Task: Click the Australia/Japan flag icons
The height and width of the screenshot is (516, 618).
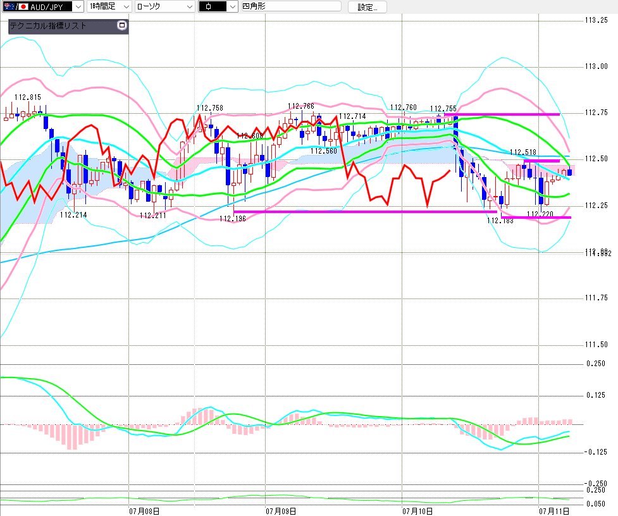Action: 16,7
